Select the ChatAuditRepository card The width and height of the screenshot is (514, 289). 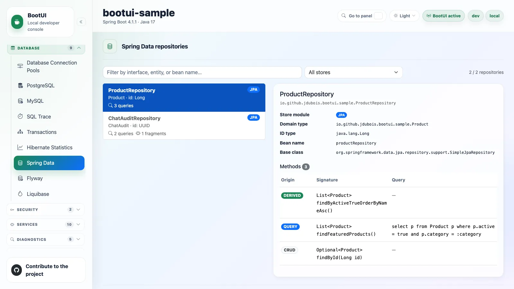[184, 126]
